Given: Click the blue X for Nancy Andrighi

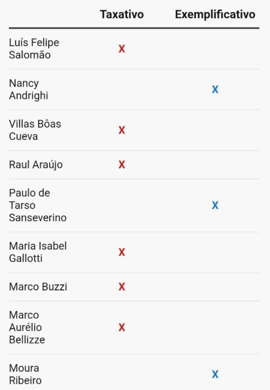Looking at the screenshot, I should [x=215, y=90].
